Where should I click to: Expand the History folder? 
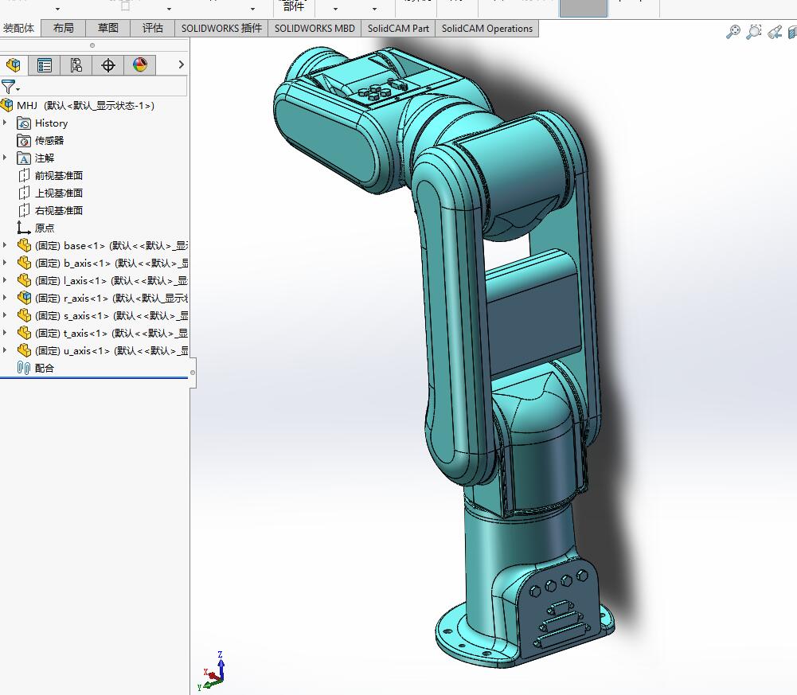[x=5, y=123]
